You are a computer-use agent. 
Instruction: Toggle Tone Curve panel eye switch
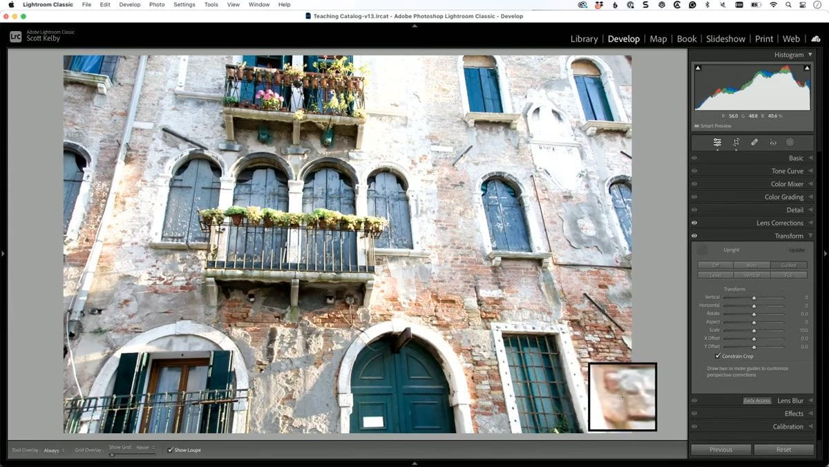click(694, 171)
